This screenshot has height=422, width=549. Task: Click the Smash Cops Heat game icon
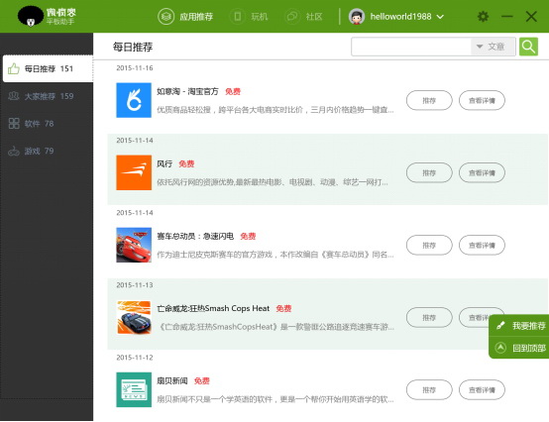coord(134,317)
